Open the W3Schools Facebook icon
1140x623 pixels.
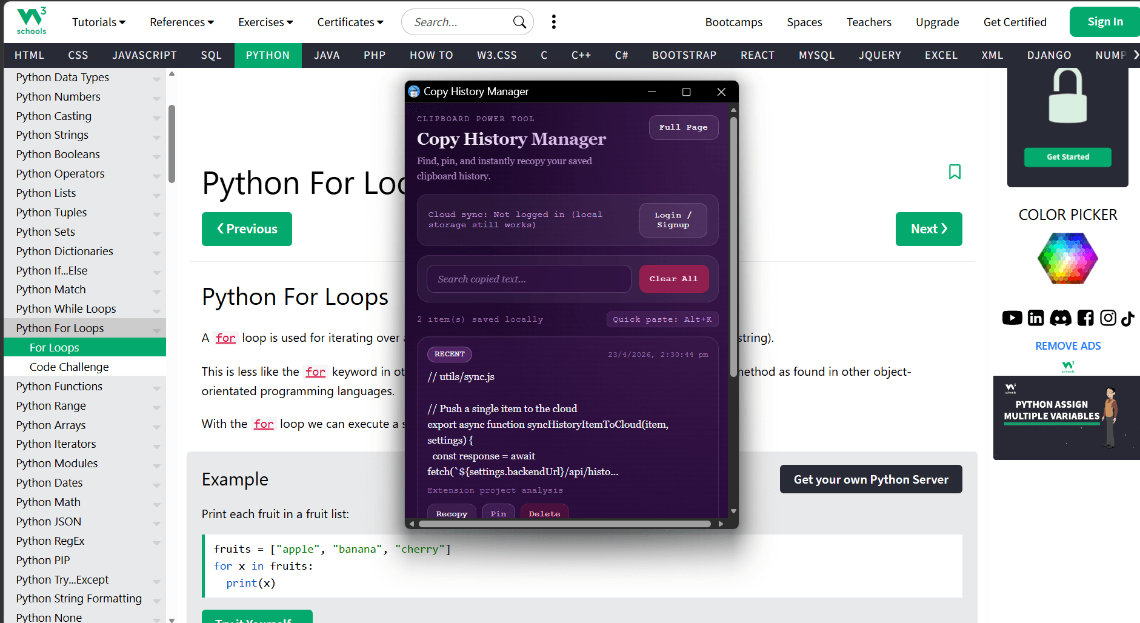(1085, 318)
